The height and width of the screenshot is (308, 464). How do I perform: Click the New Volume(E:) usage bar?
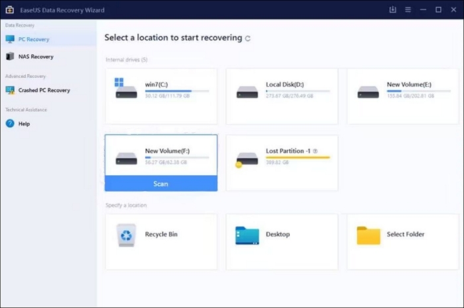point(419,91)
